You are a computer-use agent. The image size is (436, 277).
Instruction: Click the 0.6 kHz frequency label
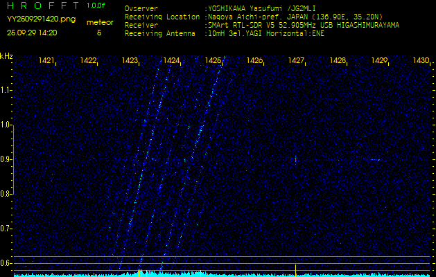[5, 263]
